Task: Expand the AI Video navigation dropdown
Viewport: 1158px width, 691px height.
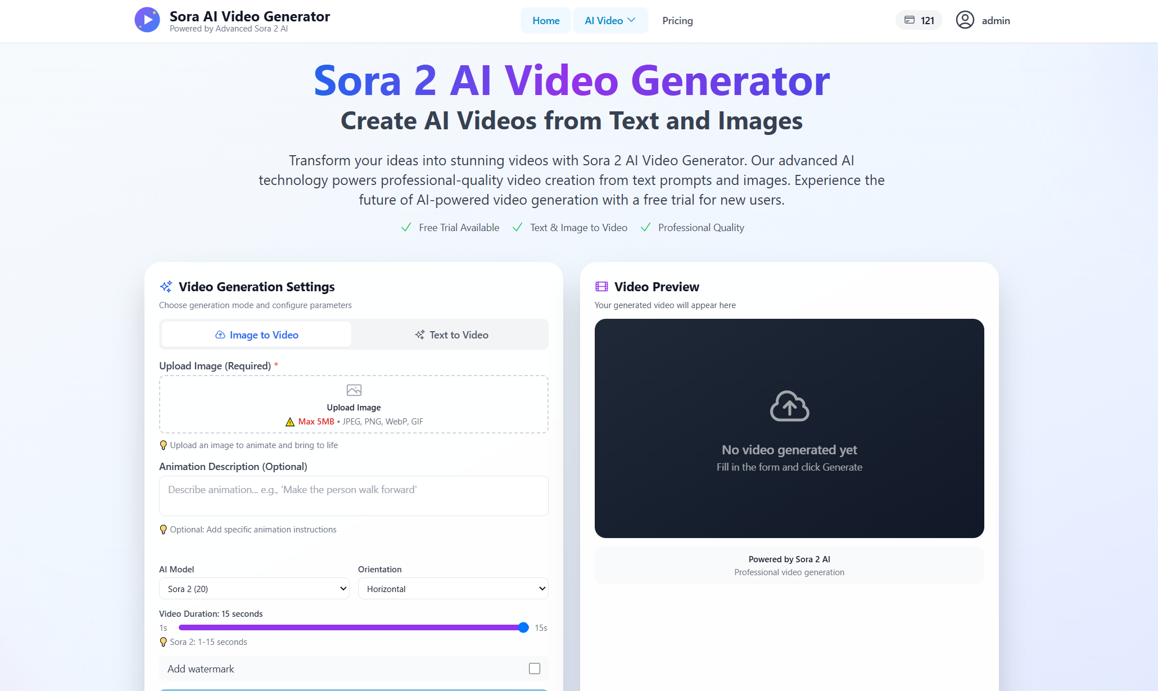Action: 610,21
